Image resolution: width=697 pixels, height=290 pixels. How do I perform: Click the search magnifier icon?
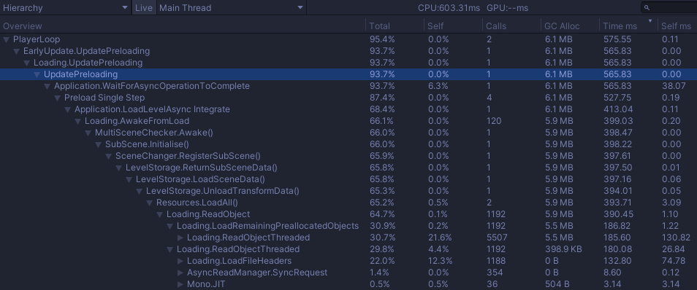point(647,7)
